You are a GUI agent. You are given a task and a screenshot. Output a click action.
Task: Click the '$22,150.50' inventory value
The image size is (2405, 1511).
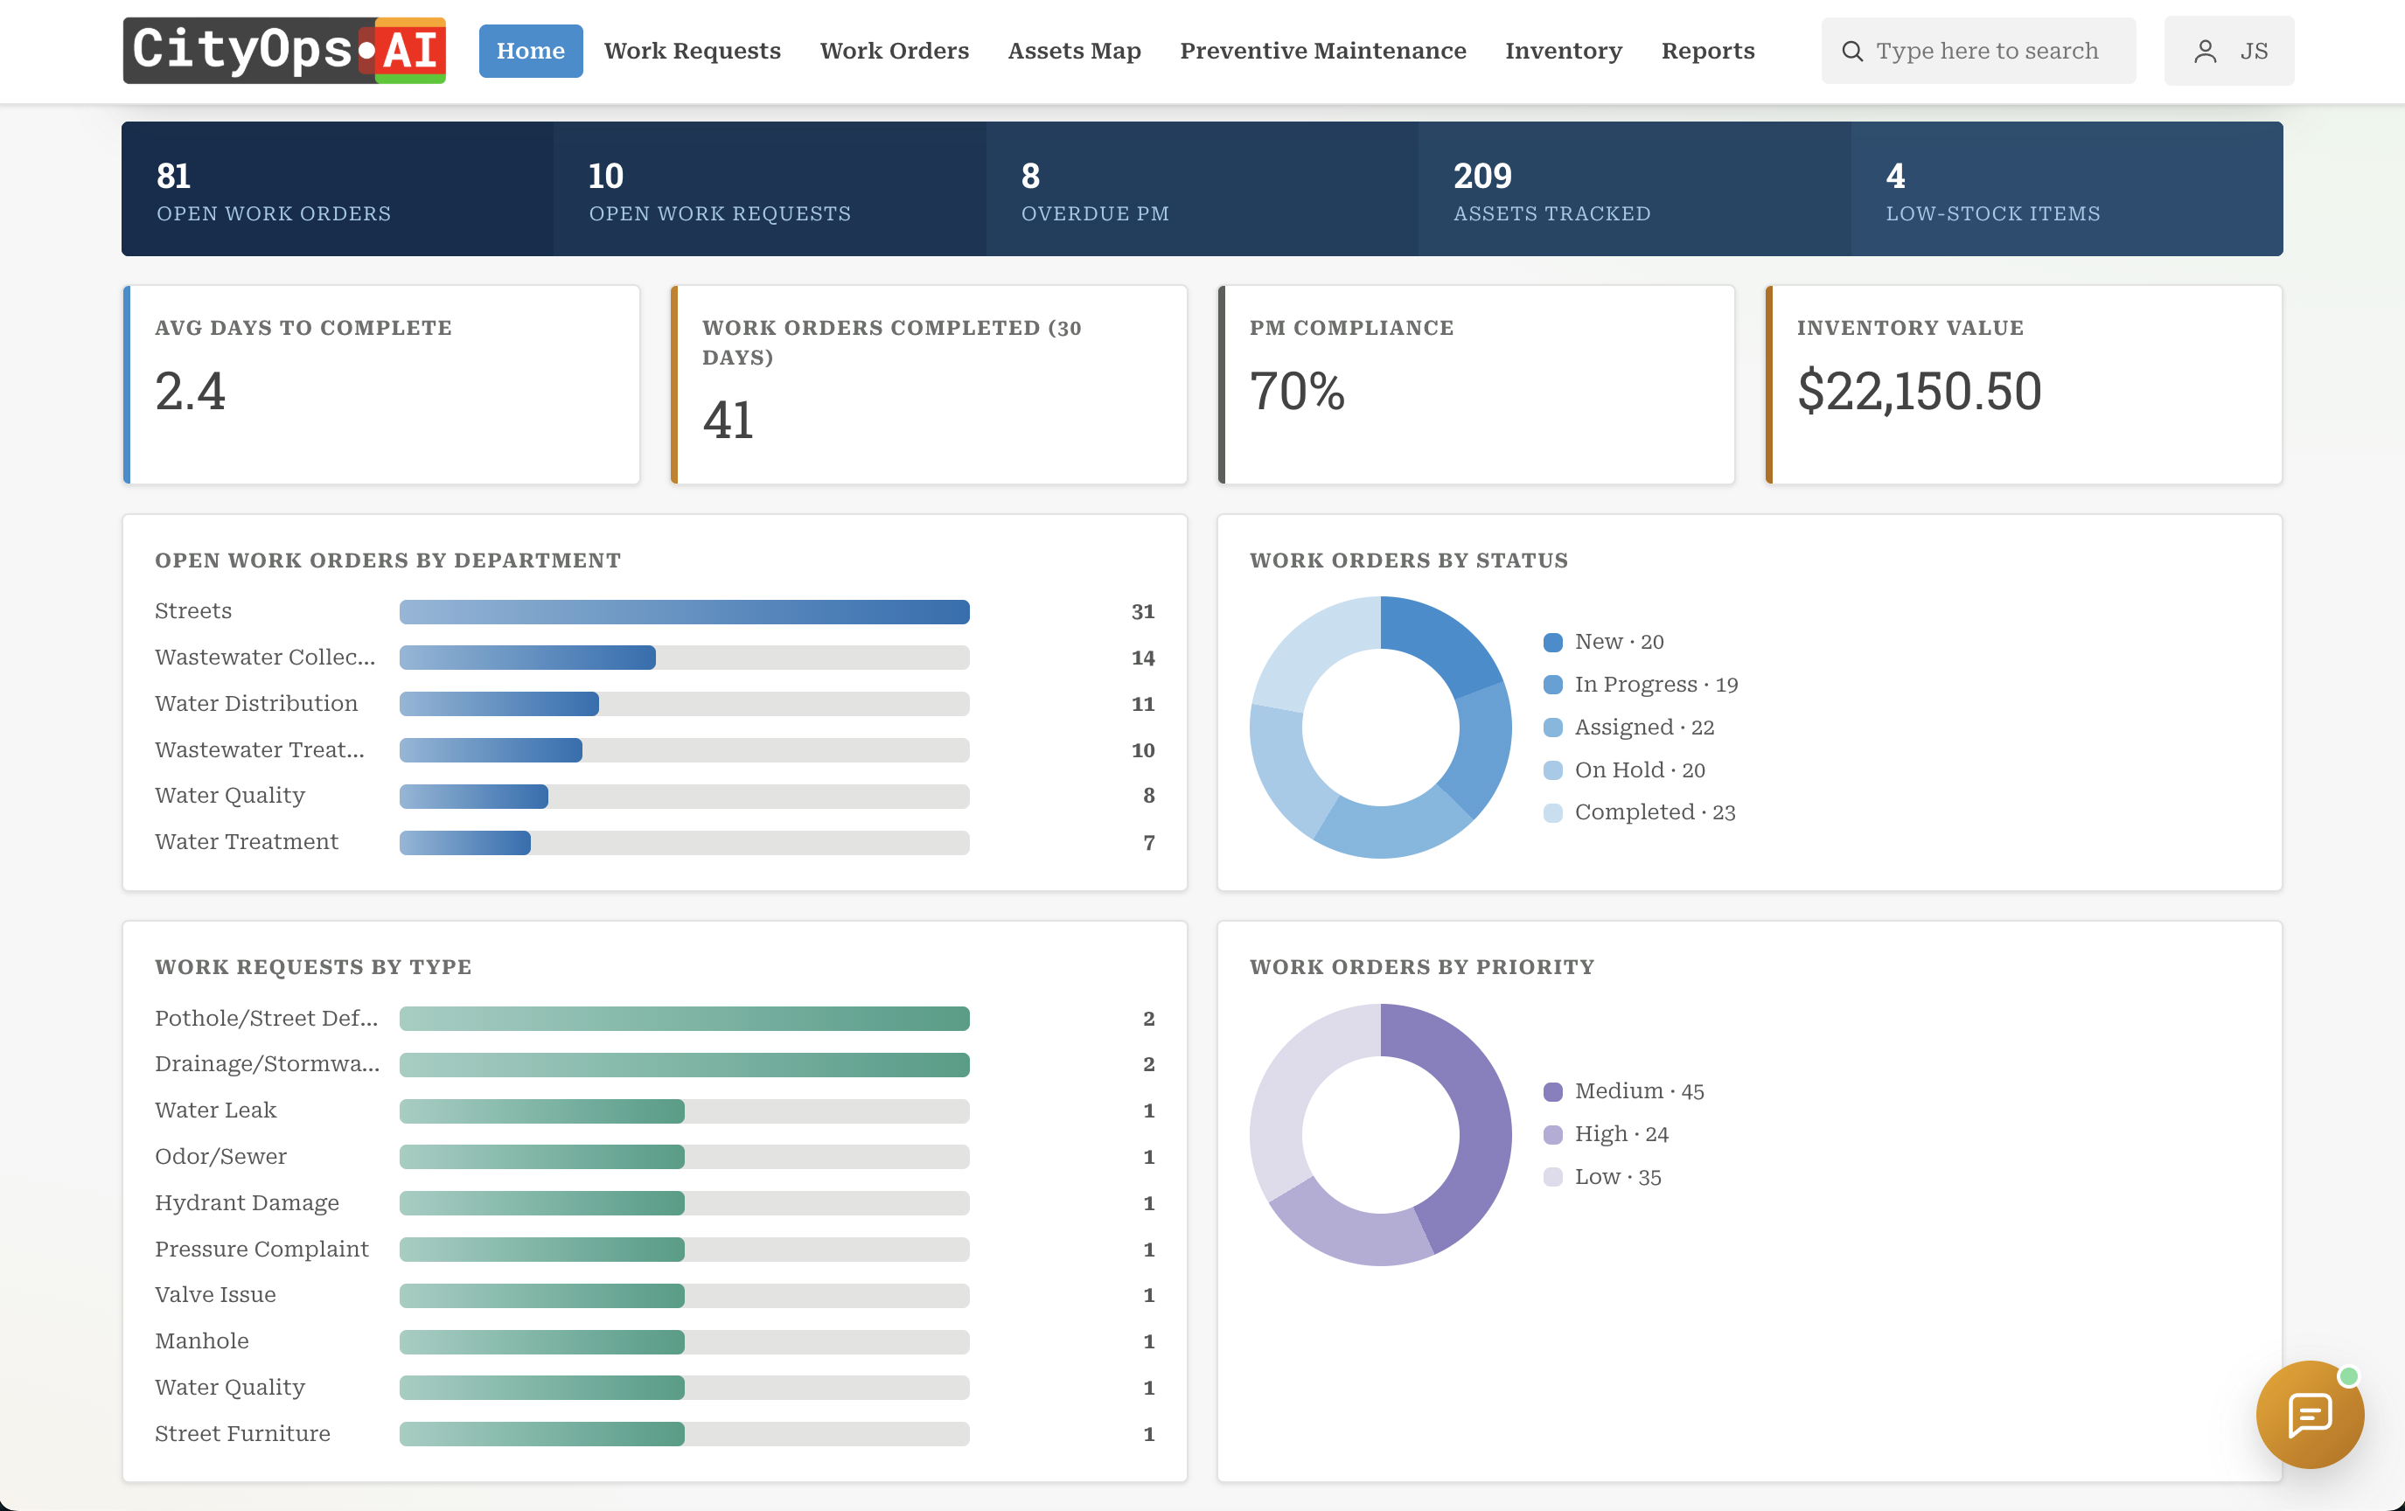tap(1919, 391)
